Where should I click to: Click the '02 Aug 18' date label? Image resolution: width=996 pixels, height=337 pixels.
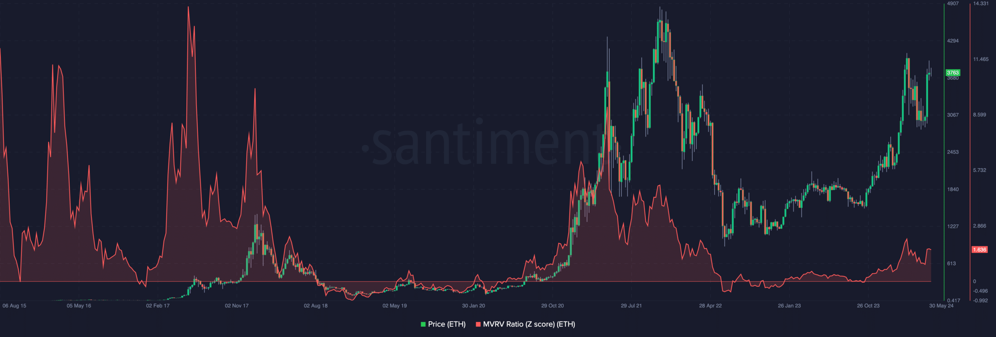tap(316, 306)
